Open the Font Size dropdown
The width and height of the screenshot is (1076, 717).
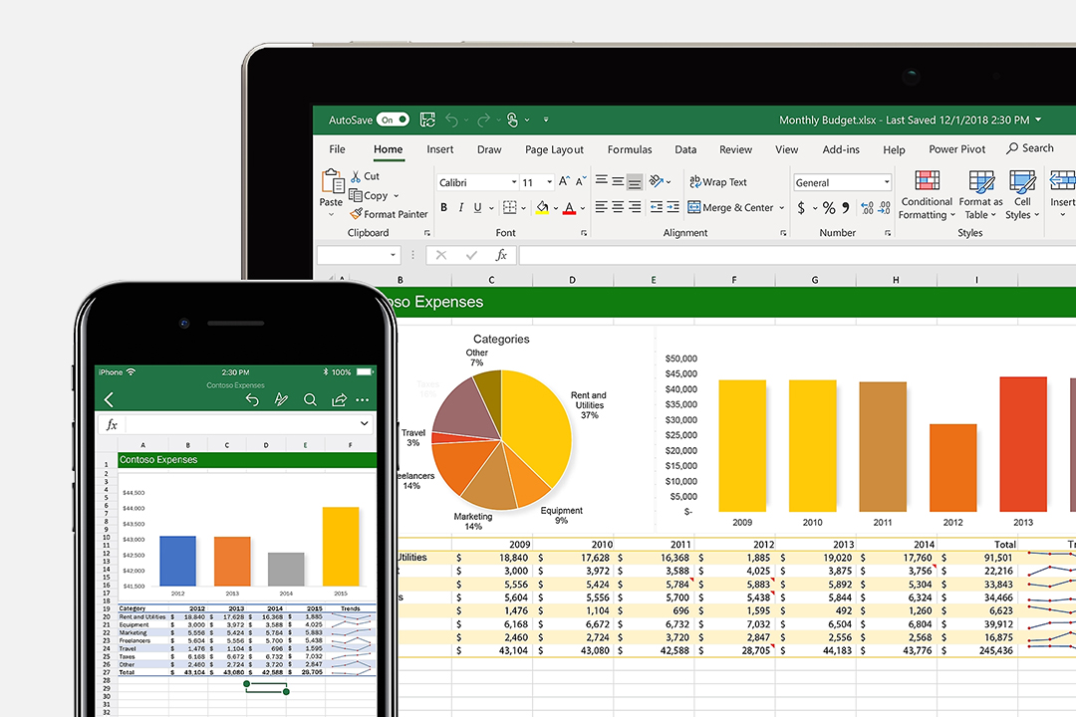click(549, 181)
